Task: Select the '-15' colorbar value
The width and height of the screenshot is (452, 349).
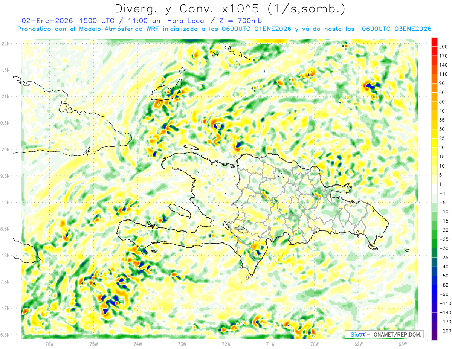Action: [444, 221]
